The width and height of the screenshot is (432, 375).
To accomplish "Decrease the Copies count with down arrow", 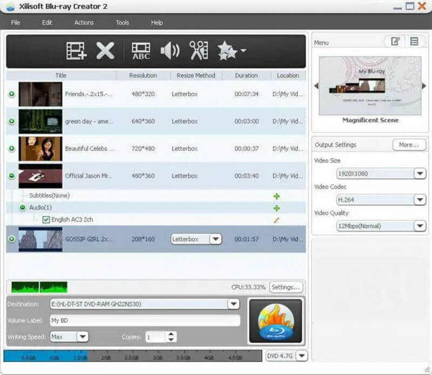I will 171,340.
